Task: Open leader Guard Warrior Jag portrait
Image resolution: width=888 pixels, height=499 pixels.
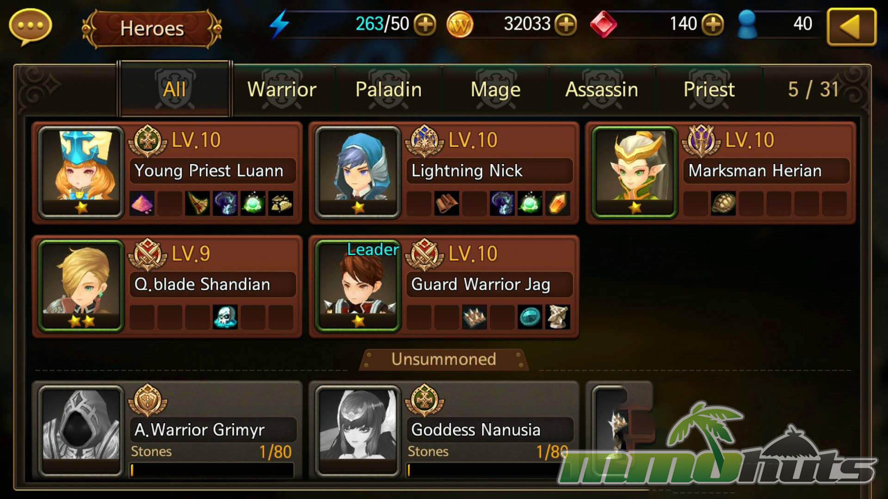Action: pyautogui.click(x=358, y=286)
